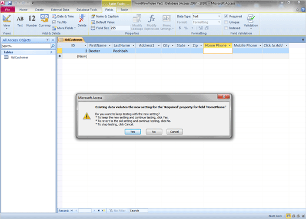Image resolution: width=306 pixels, height=219 pixels.
Task: Open the Data Type dropdown
Action: click(x=219, y=16)
